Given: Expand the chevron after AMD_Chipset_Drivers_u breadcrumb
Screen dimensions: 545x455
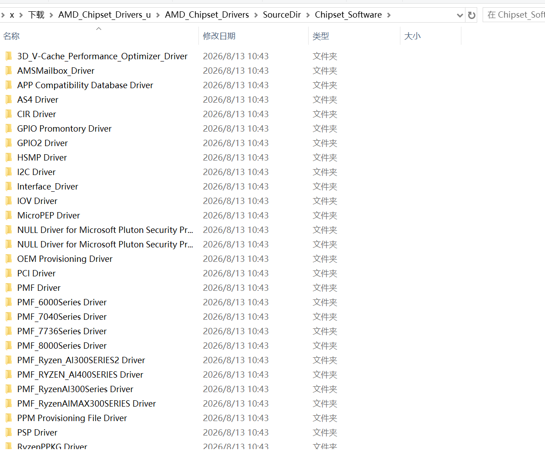Looking at the screenshot, I should (x=158, y=15).
